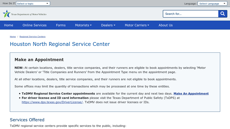Open the Select Language dropdown
This screenshot has height=129, width=230.
coord(212,3)
